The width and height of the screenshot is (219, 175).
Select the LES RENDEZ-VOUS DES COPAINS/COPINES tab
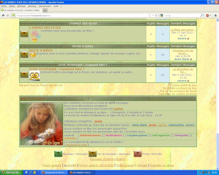pyautogui.click(x=21, y=10)
